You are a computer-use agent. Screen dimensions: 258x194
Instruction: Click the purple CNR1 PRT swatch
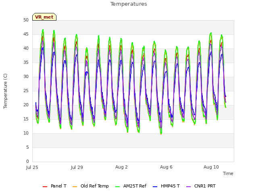(x=189, y=187)
